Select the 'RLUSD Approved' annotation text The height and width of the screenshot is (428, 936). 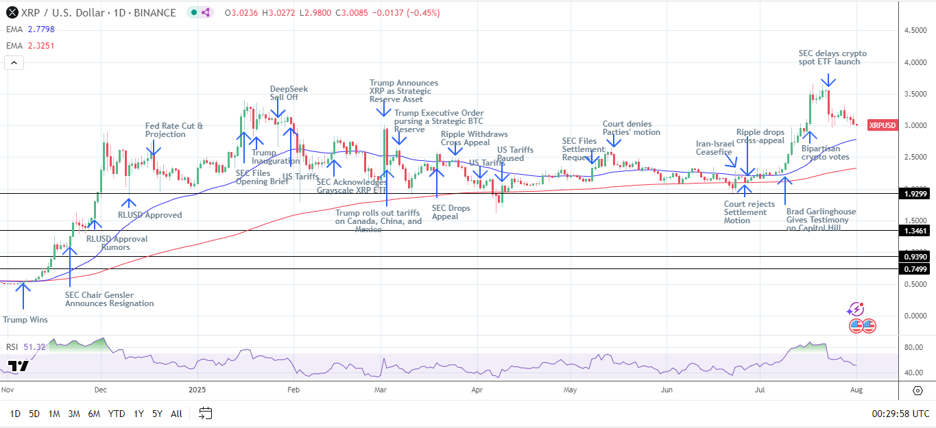click(150, 214)
